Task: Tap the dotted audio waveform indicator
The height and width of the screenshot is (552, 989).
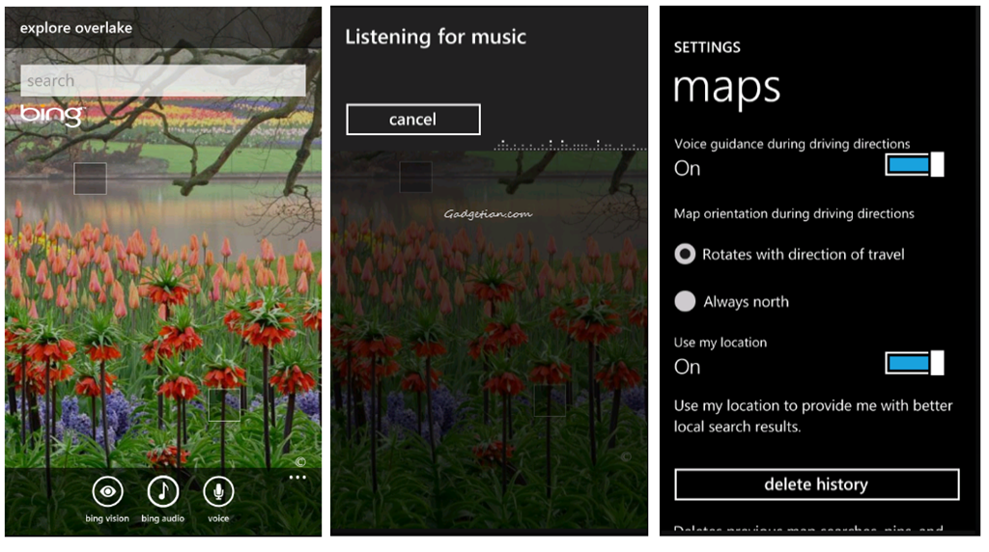Action: click(570, 146)
